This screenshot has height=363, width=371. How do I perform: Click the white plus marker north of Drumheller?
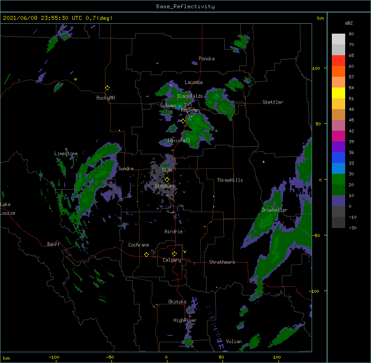point(263,162)
